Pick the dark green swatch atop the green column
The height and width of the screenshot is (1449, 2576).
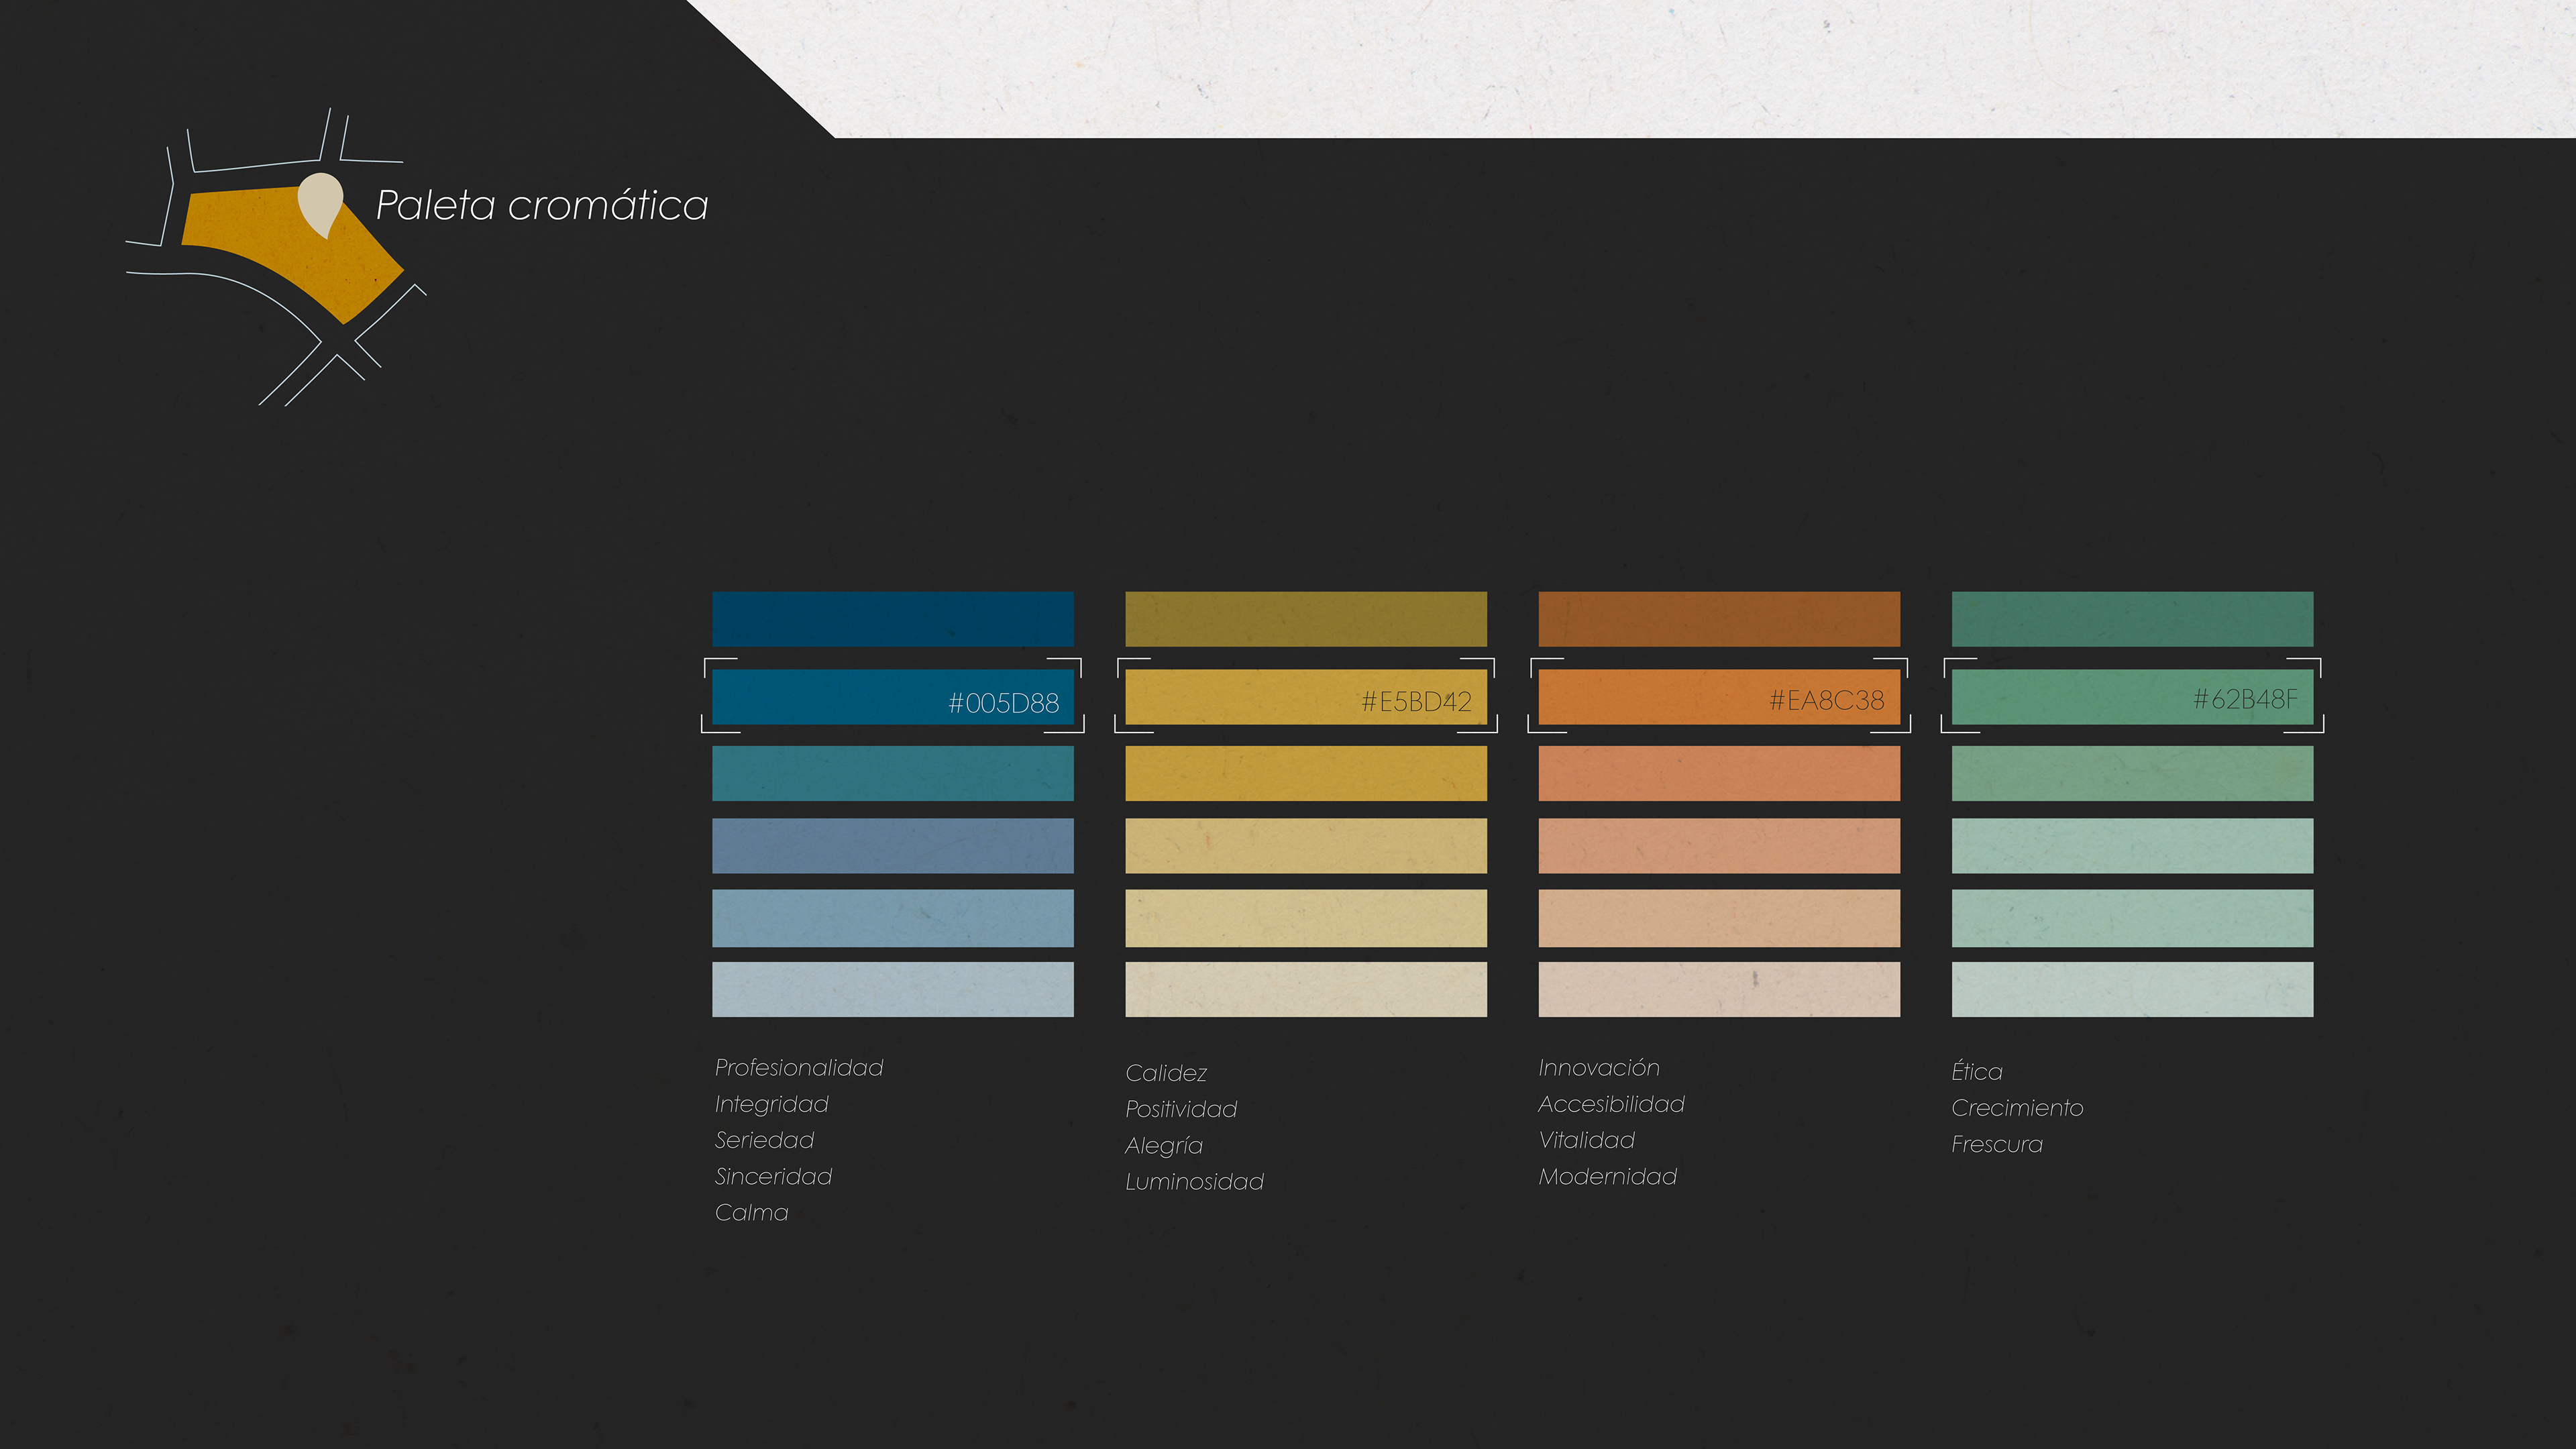coord(2132,619)
